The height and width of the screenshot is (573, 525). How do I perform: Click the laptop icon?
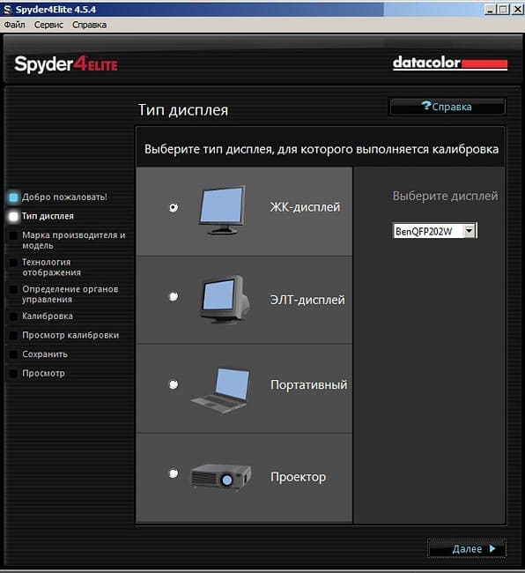click(x=220, y=391)
